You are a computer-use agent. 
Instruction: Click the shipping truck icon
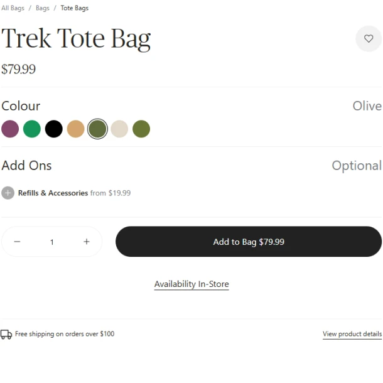click(x=6, y=334)
